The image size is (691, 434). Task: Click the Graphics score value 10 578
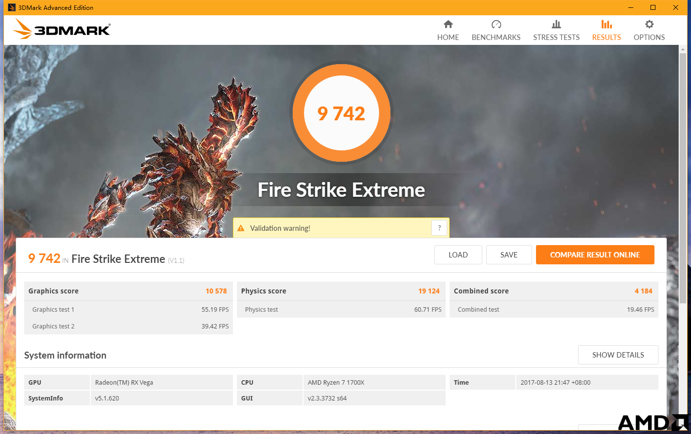(216, 291)
